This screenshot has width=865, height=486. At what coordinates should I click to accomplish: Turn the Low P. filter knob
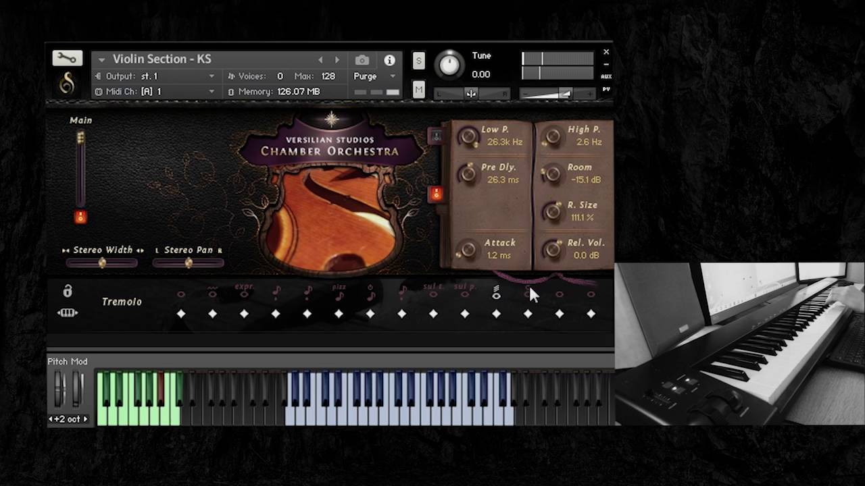pyautogui.click(x=468, y=137)
